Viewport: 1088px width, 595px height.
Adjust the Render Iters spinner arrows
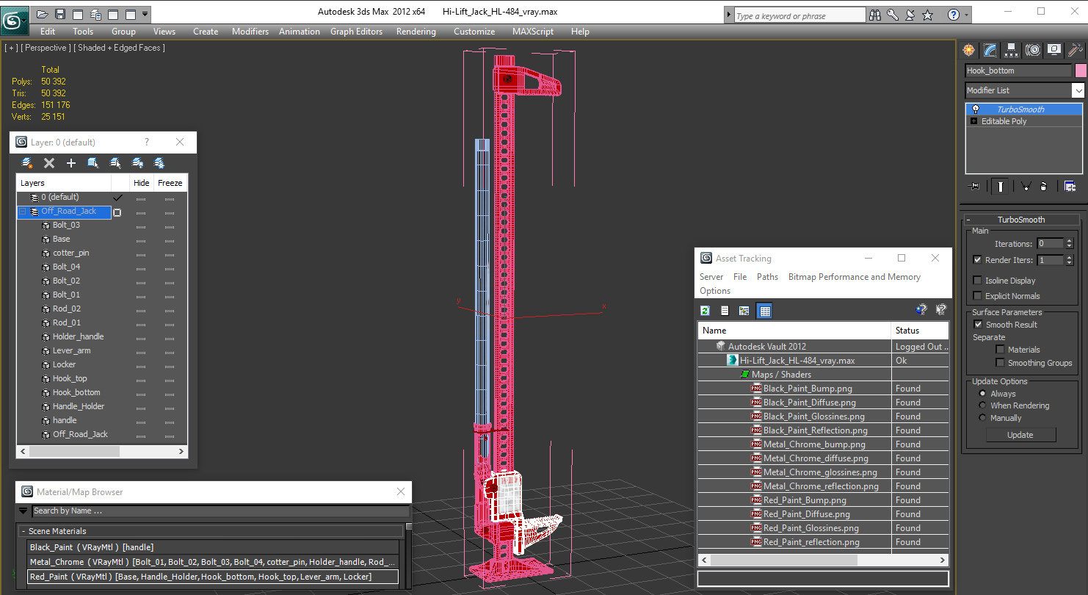click(1069, 260)
